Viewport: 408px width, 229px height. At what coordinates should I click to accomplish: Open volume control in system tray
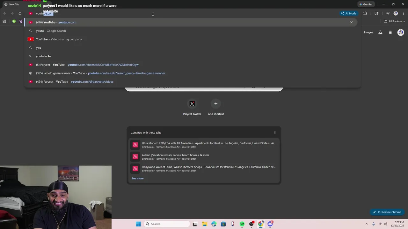click(x=385, y=224)
